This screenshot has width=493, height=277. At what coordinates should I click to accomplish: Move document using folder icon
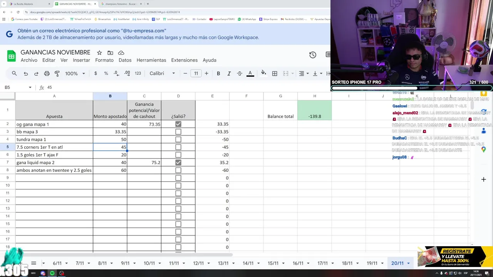(110, 53)
